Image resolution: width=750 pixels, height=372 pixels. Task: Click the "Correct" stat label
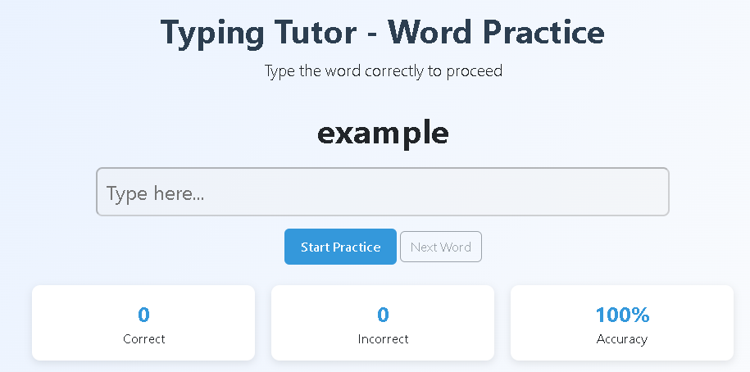coord(143,339)
